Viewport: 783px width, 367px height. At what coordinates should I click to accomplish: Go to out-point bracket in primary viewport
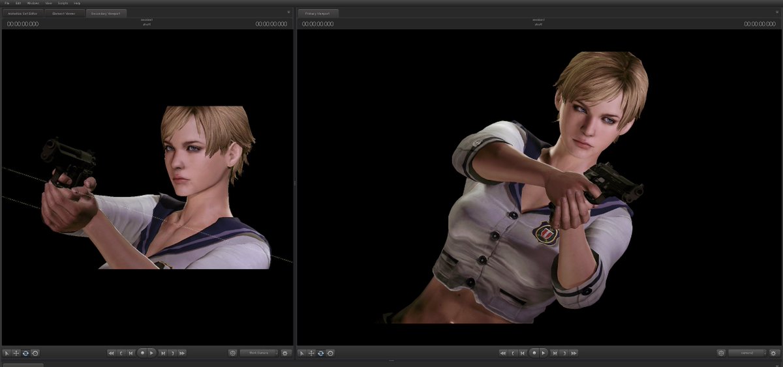point(564,353)
